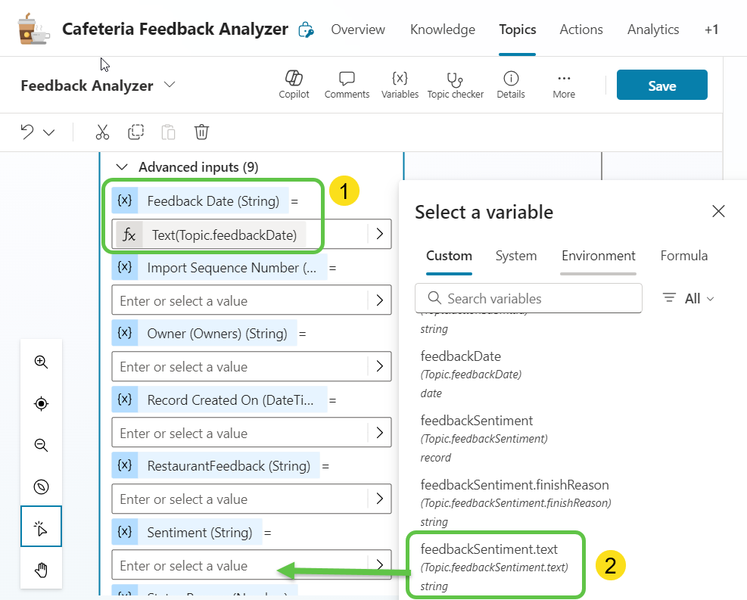
Task: Select the pan hand tool
Action: click(42, 570)
